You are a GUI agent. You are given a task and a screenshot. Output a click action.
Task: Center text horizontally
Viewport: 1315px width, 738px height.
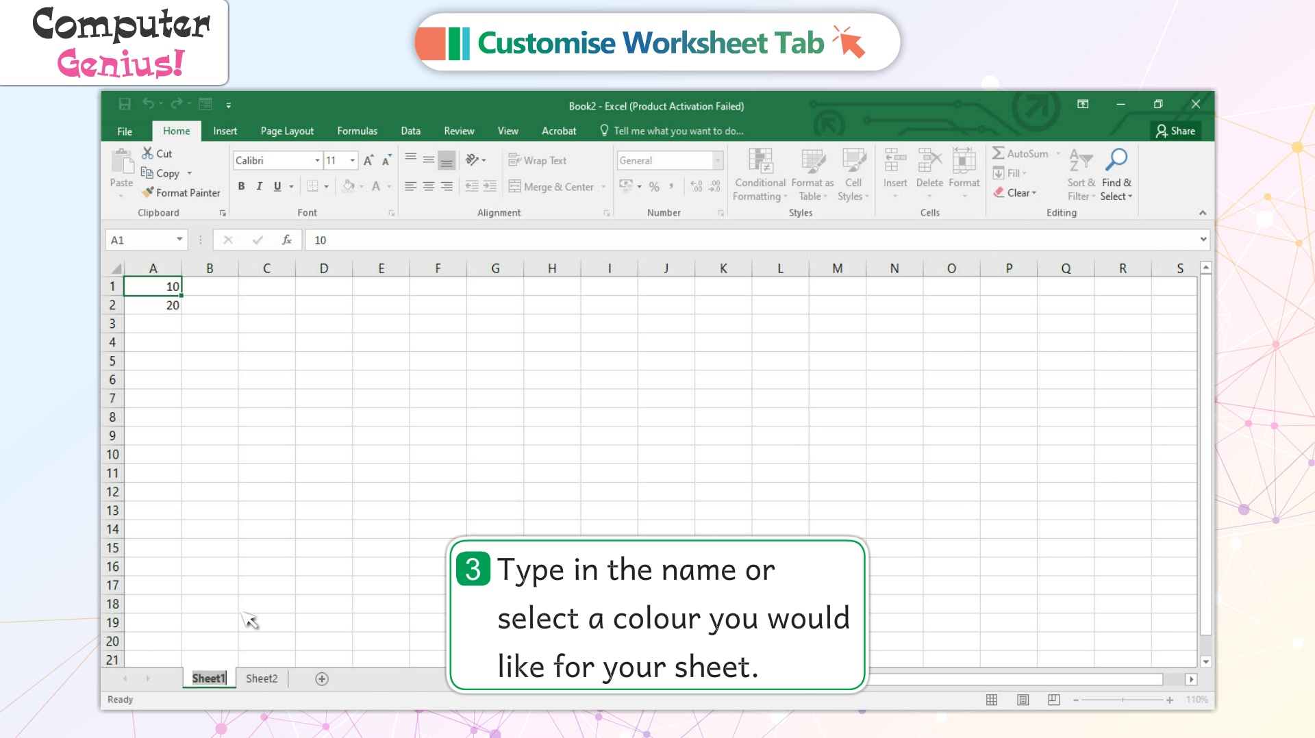click(428, 186)
